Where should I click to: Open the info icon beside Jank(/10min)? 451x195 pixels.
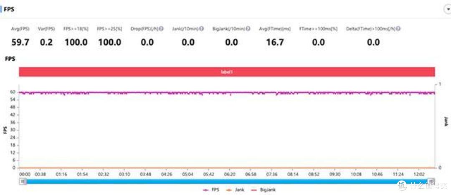click(x=202, y=29)
